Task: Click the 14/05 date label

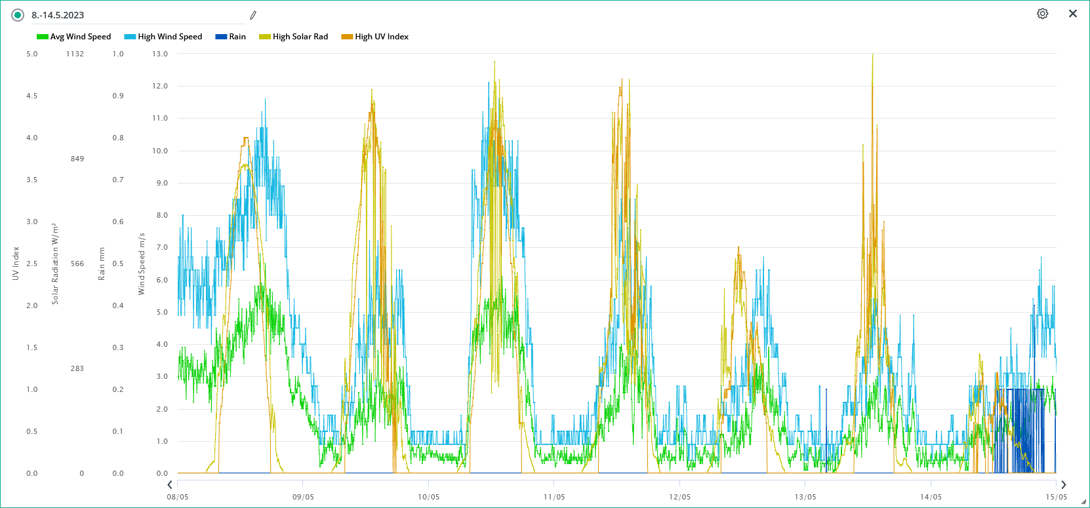Action: click(931, 497)
